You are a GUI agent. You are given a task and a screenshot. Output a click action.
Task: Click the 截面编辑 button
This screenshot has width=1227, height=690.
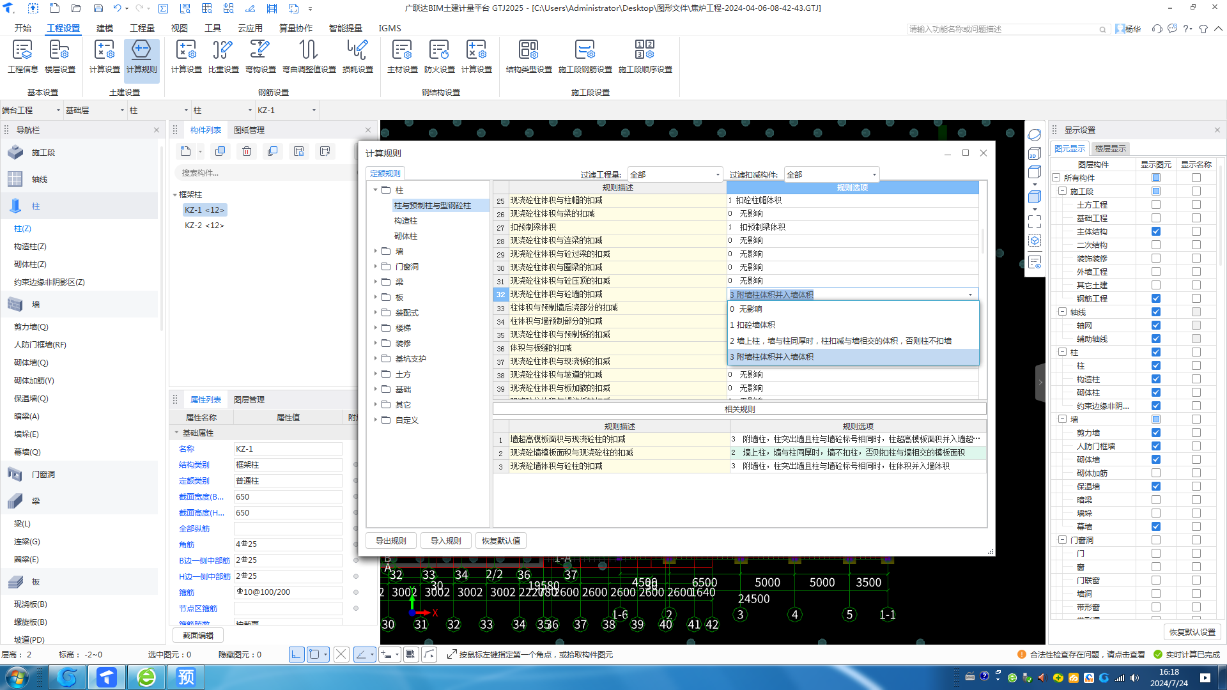(198, 635)
